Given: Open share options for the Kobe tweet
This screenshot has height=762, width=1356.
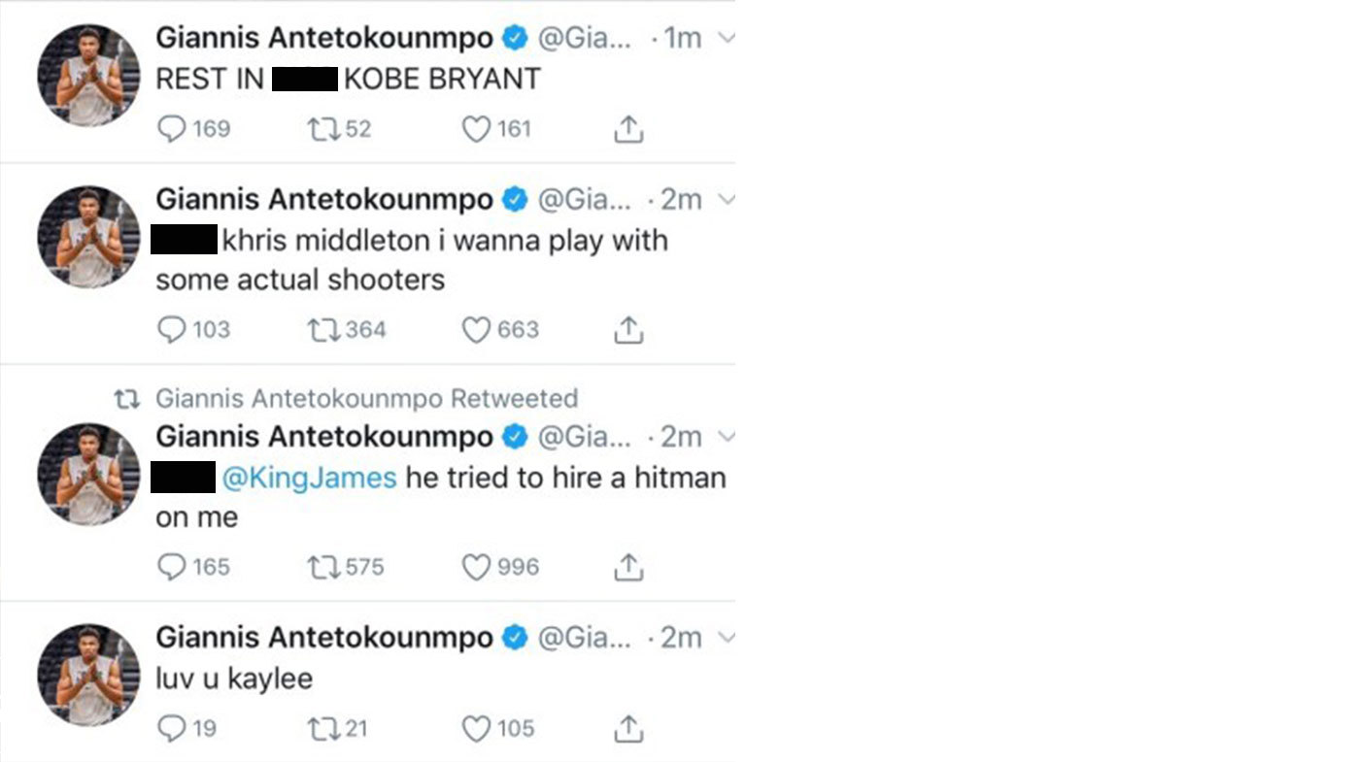Looking at the screenshot, I should 628,128.
